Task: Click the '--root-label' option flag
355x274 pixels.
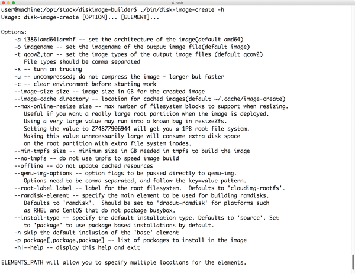Action: (x=35, y=188)
